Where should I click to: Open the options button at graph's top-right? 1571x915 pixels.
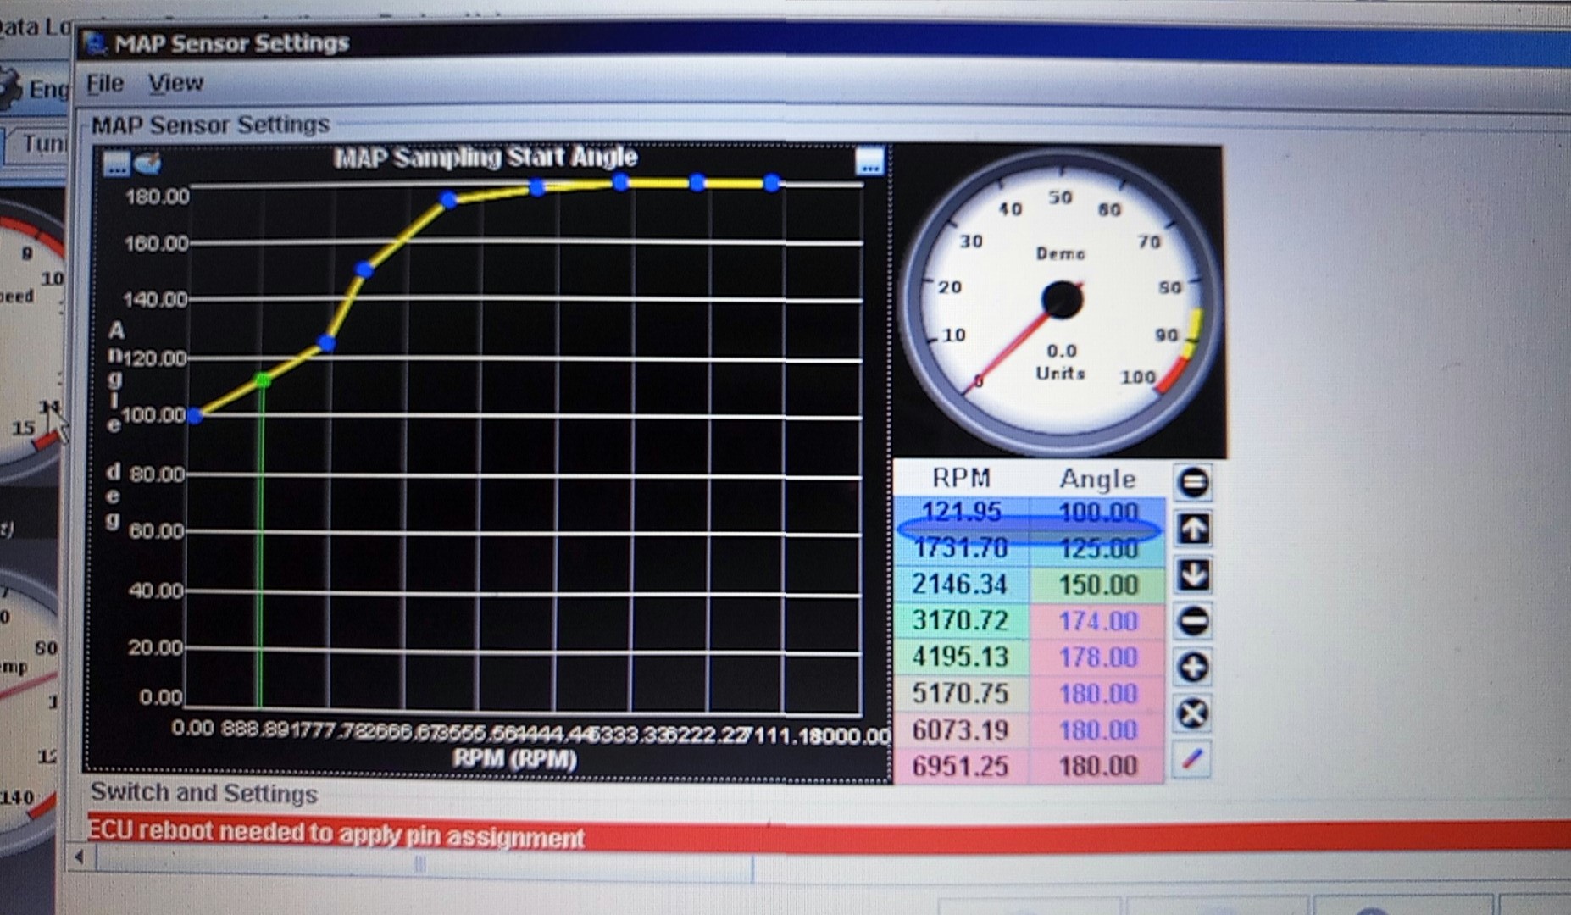coord(869,161)
